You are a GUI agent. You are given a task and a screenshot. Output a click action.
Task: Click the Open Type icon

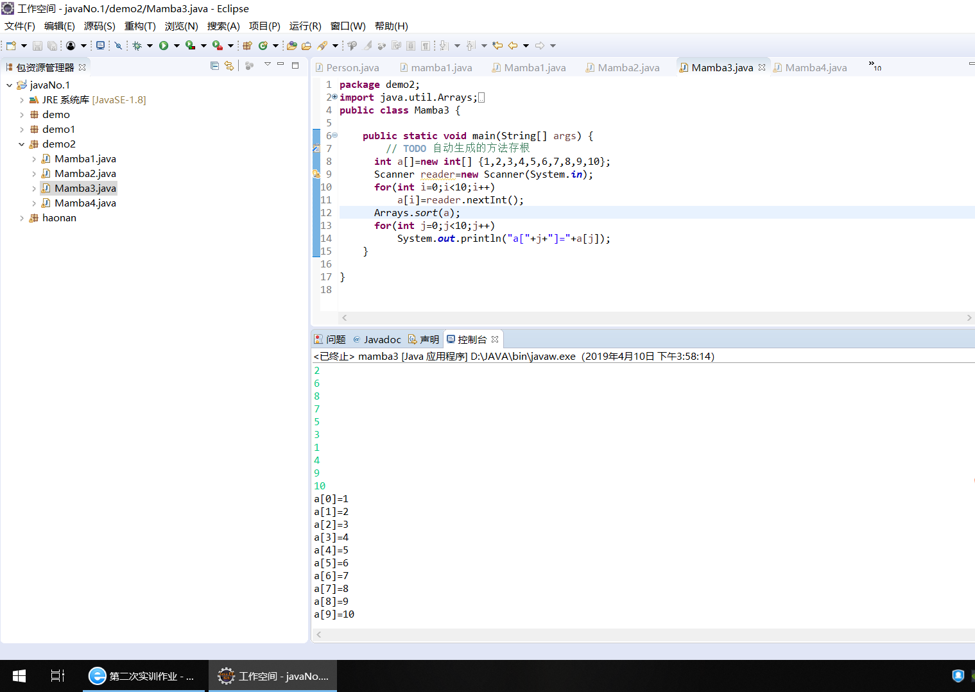292,46
